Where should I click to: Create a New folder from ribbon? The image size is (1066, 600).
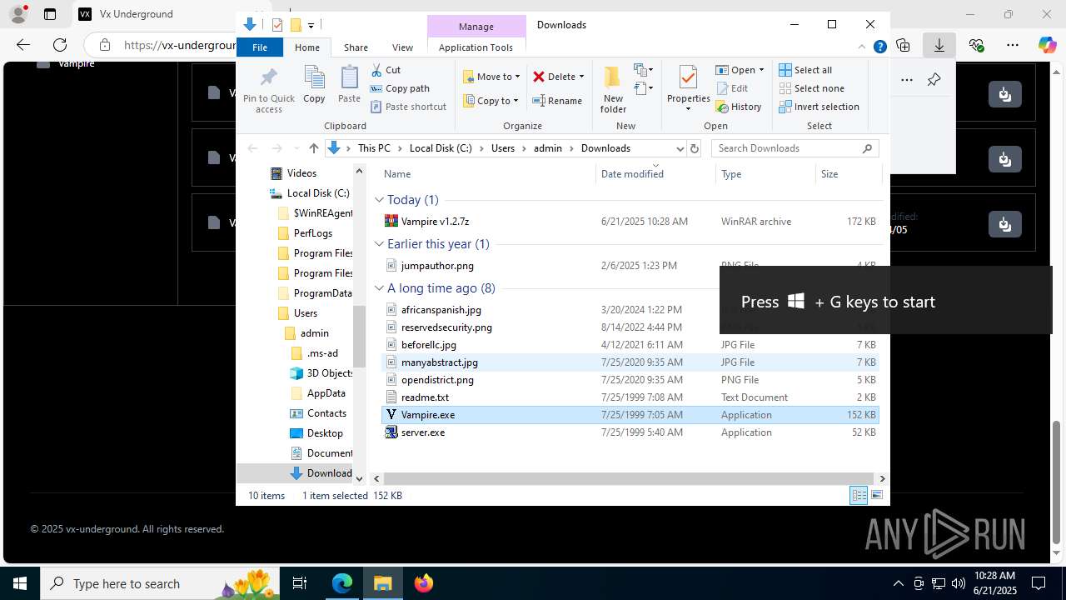tap(613, 89)
